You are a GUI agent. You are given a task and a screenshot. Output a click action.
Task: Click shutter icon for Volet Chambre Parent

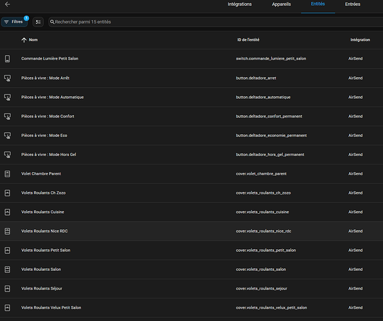pos(7,174)
